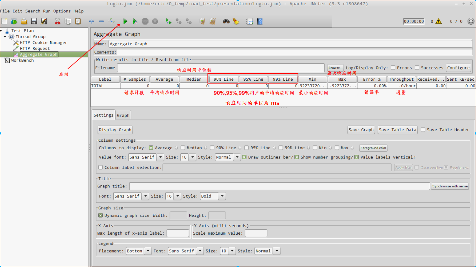Open the Options menu
476x267 pixels.
pyautogui.click(x=62, y=11)
